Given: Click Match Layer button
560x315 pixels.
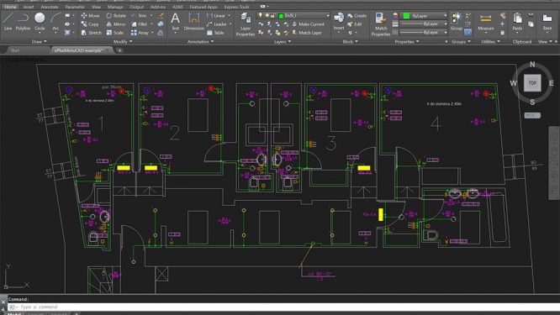Looking at the screenshot, I should (307, 33).
